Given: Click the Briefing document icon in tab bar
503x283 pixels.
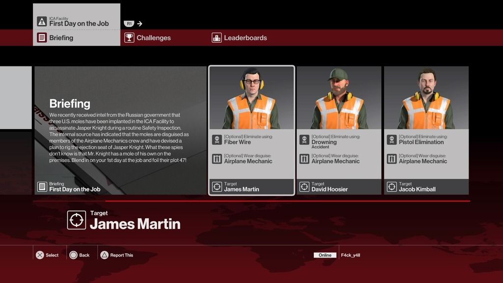Looking at the screenshot, I should pos(42,38).
